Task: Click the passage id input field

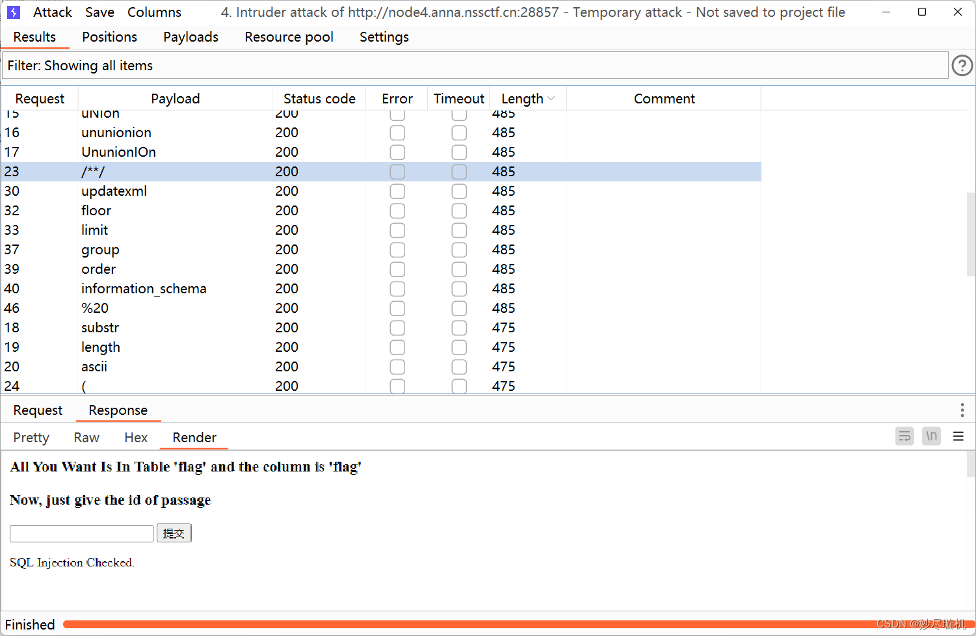Action: pos(81,534)
